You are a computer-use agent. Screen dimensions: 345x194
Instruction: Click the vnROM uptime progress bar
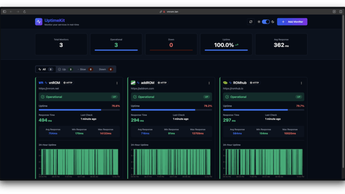coord(79,110)
